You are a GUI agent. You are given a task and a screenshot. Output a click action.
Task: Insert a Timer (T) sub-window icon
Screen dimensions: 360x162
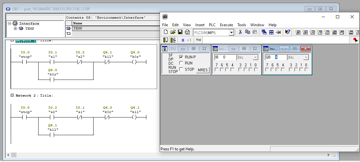pos(320,32)
